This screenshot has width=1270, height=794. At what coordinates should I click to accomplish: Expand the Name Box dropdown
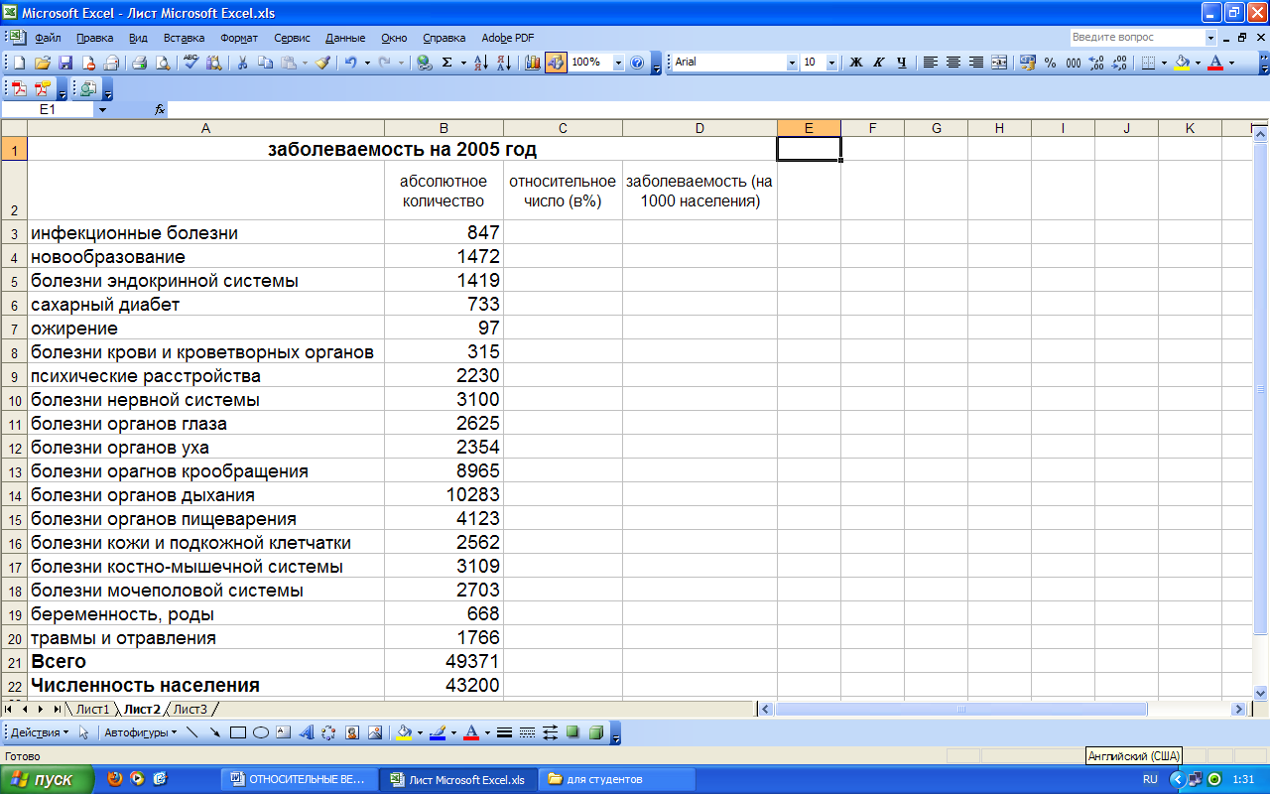pos(101,110)
